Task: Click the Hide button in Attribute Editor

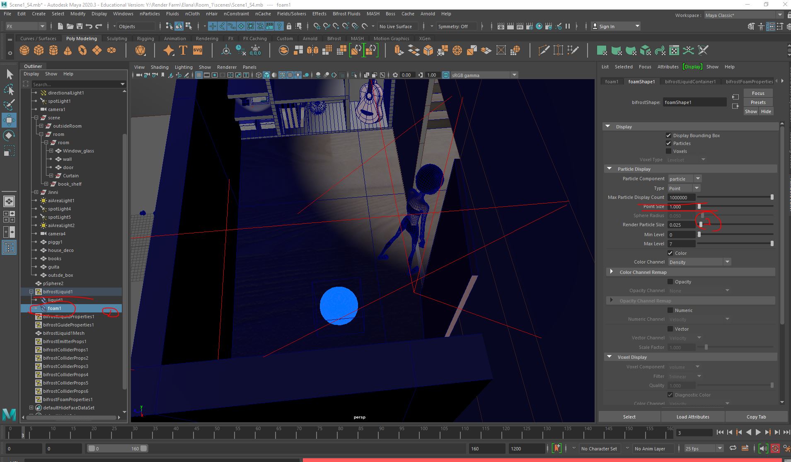Action: [x=766, y=111]
